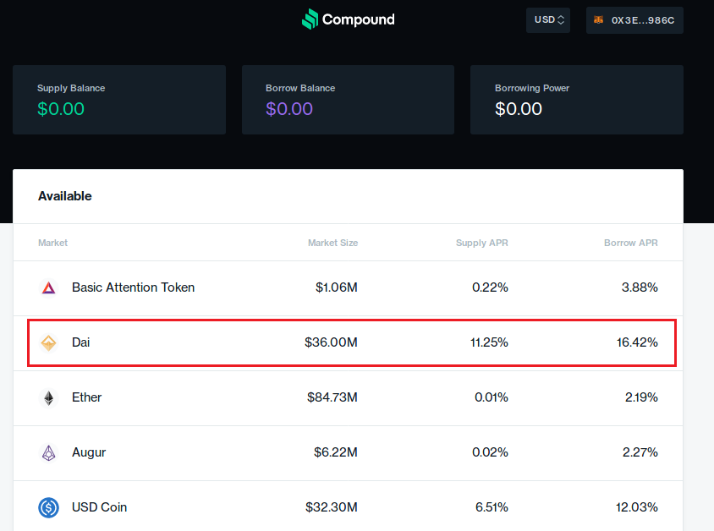Select the Dai market name
This screenshot has width=714, height=531.
[81, 342]
